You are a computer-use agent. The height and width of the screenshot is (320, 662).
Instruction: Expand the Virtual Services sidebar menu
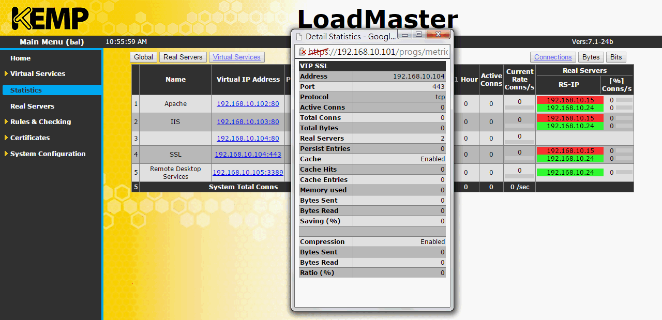37,74
